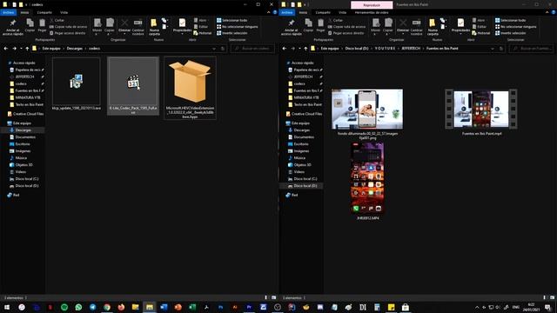
Task: Click Invertir selección in codecs window
Action: 232,33
